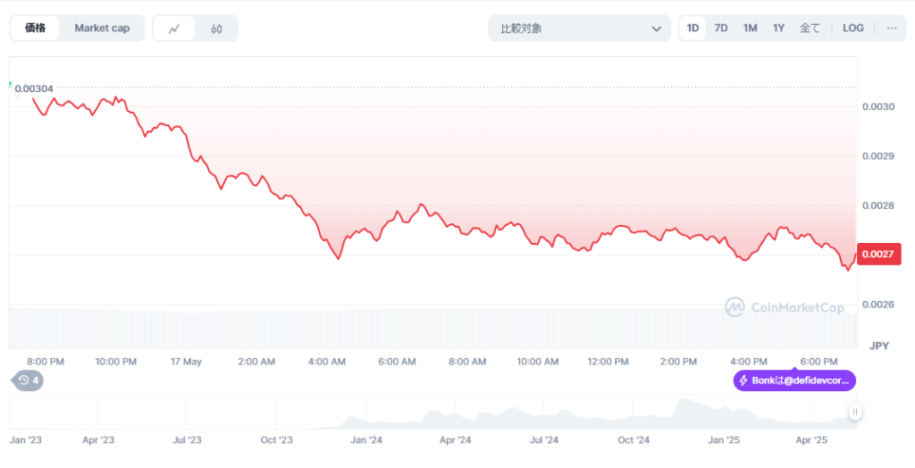This screenshot has height=468, width=915.
Task: Show all-time data with 全て
Action: point(810,28)
